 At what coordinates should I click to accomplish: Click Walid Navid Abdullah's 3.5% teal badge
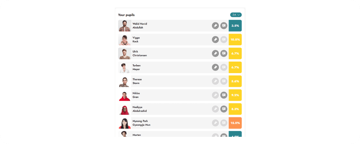(x=235, y=26)
